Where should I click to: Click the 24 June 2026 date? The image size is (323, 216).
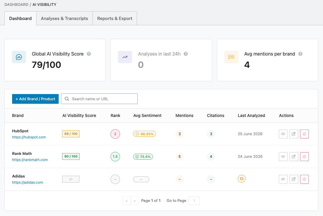click(250, 156)
